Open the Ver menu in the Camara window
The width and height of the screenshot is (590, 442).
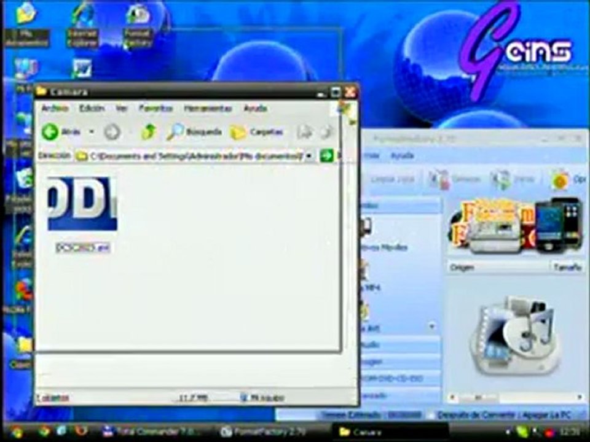coord(121,109)
